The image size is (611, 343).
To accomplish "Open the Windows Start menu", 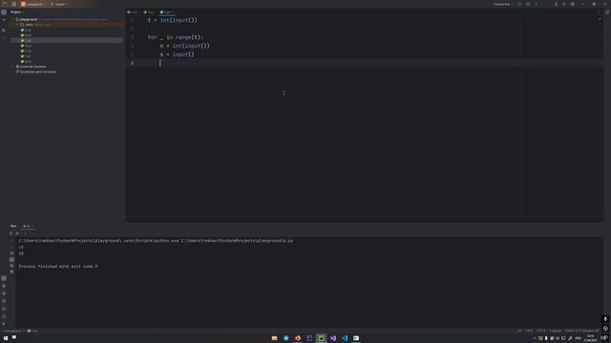I will (x=6, y=338).
